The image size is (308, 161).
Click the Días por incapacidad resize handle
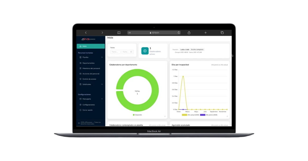227,116
